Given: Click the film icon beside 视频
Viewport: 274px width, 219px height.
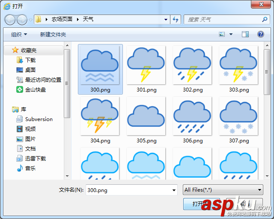Looking at the screenshot, I should click(x=20, y=129).
